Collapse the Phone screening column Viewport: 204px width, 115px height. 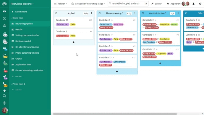[x=100, y=13]
